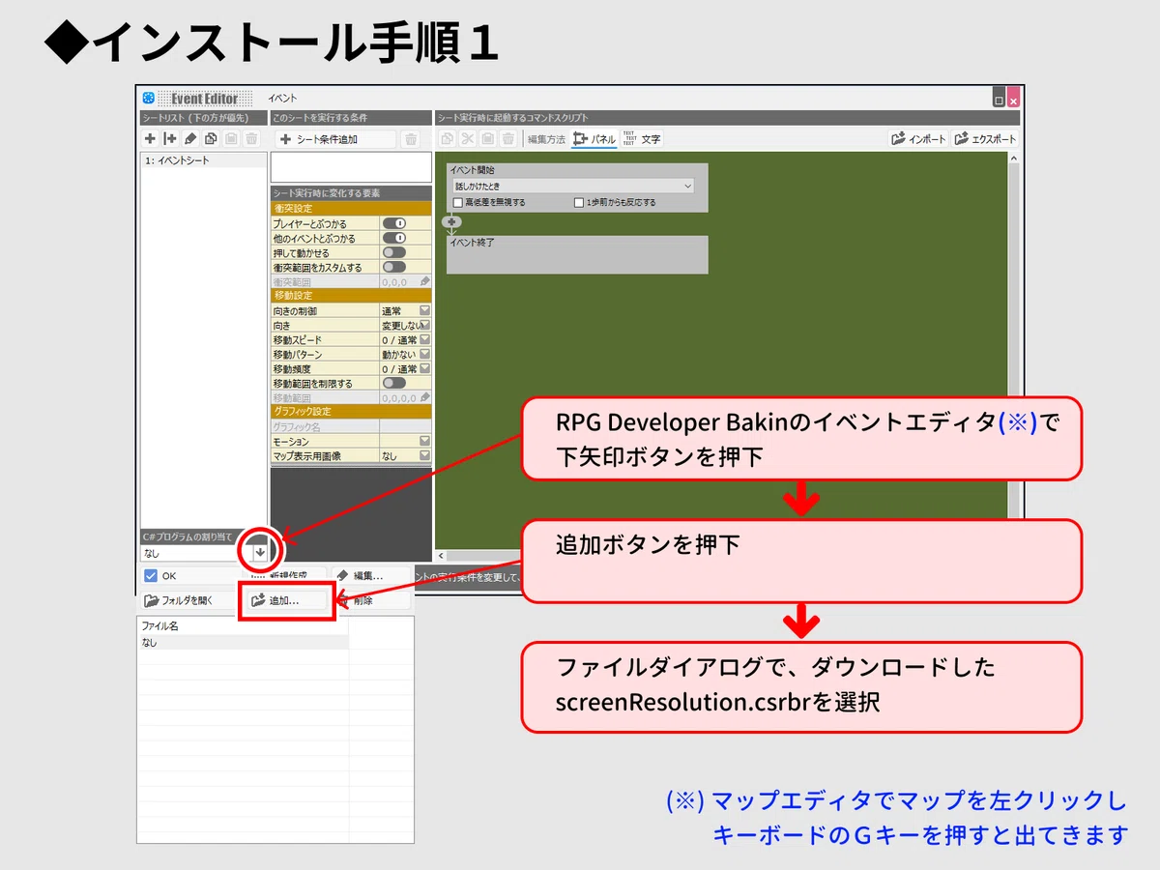
Task: Click the ファイル名 column header
Action: click(x=244, y=626)
